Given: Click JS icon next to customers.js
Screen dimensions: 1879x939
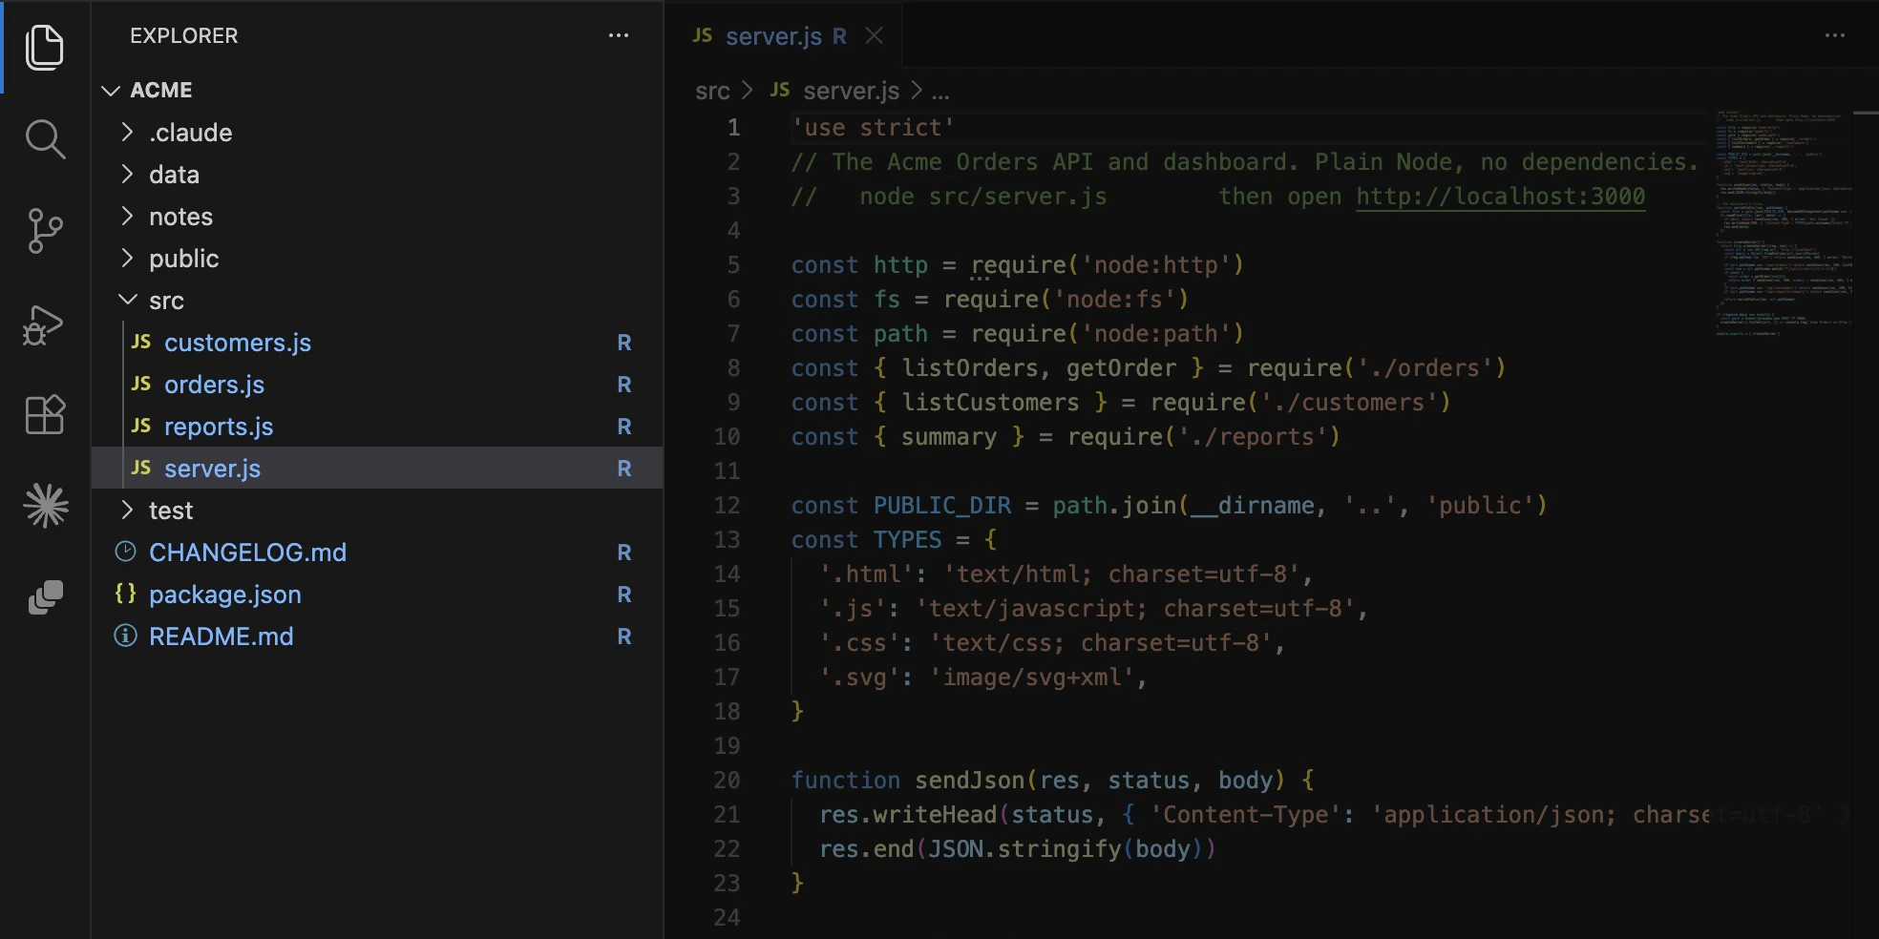Looking at the screenshot, I should click(x=141, y=342).
